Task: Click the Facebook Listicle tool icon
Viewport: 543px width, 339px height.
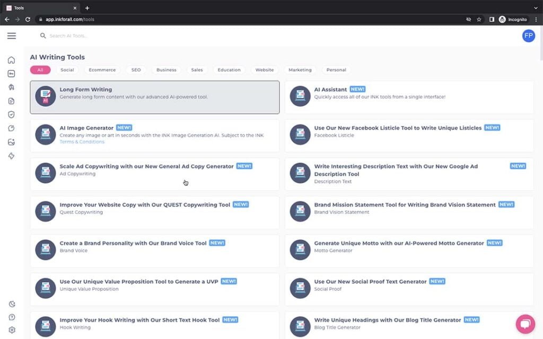Action: pos(300,135)
